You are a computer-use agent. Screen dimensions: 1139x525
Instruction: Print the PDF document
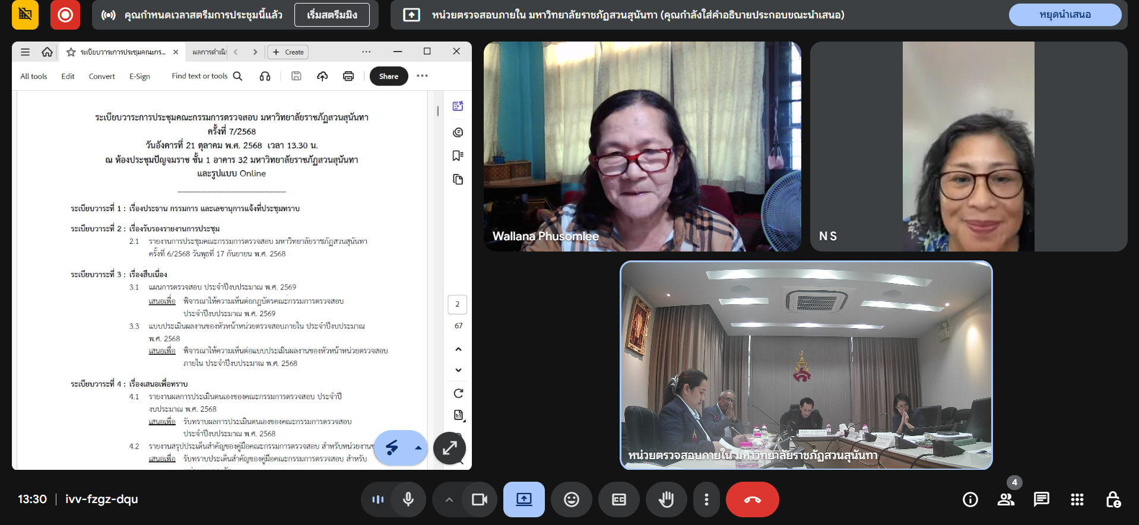[x=348, y=76]
